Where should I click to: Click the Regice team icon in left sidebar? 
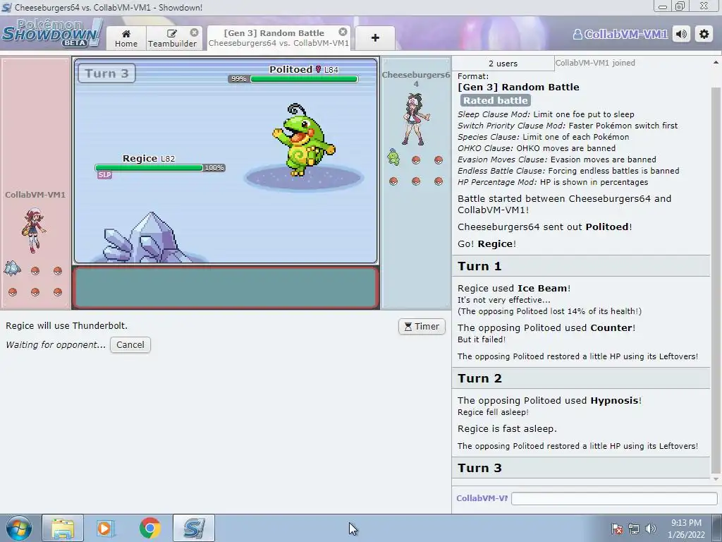pos(13,268)
